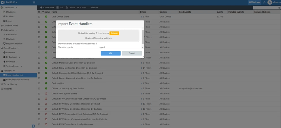This screenshot has height=128, width=281.
Task: Click the FortiGate Event Handlers list icon
Action: click(x=5, y=79)
